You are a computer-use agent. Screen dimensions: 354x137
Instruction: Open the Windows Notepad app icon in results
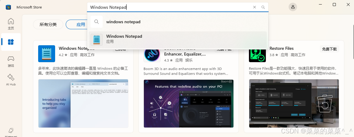click(47, 53)
